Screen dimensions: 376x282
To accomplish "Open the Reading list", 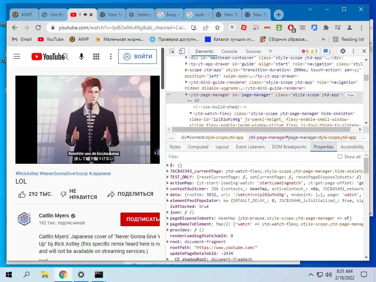I will click(x=348, y=39).
